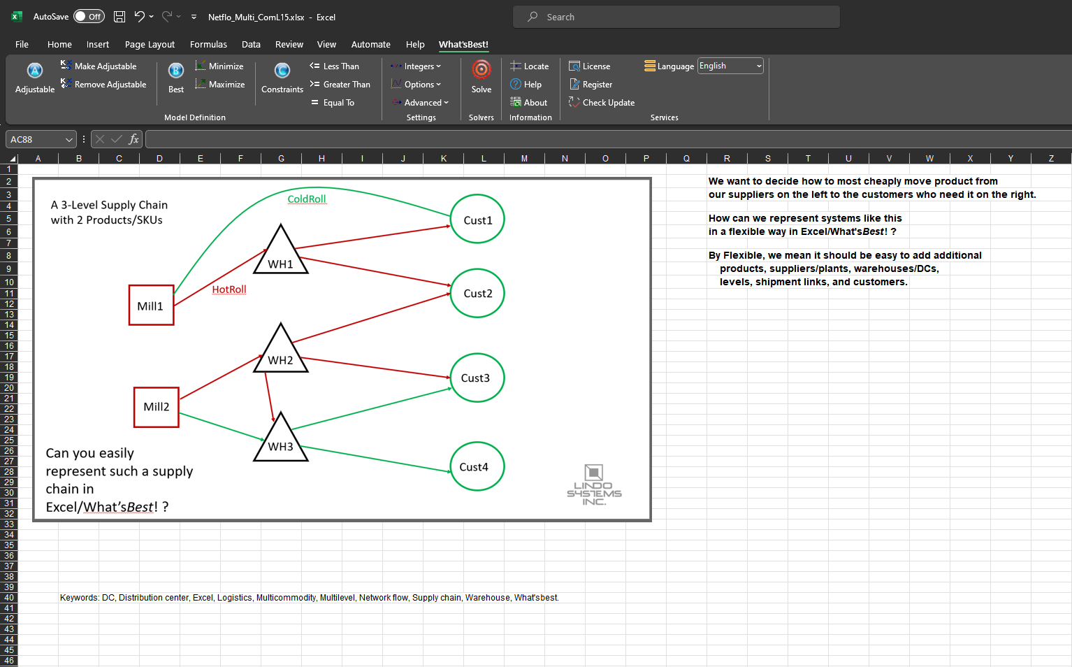Select Remove Adjustable tool
Image resolution: width=1072 pixels, height=667 pixels.
click(x=103, y=85)
